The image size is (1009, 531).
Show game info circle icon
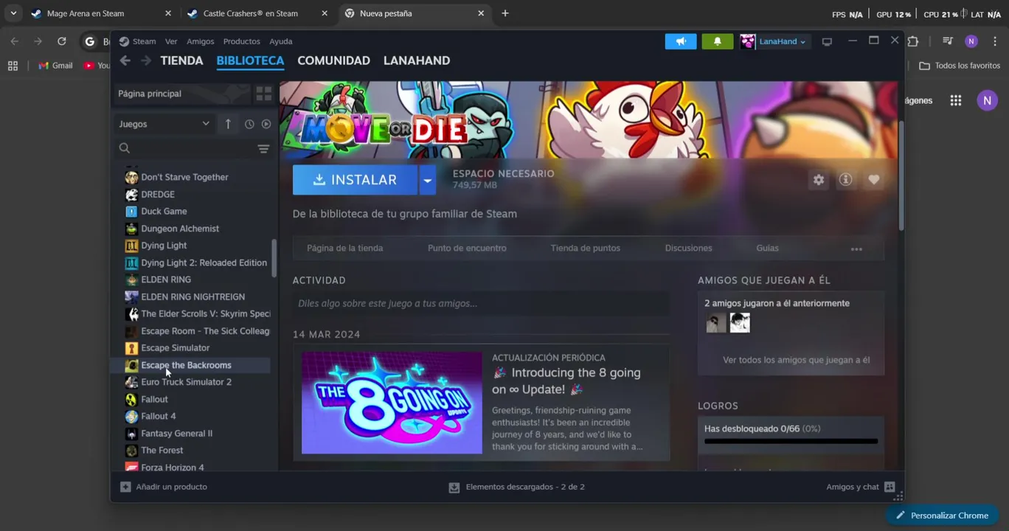coord(846,180)
